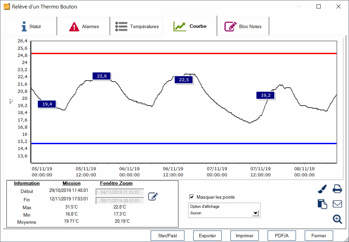The image size is (349, 242).
Task: Go to the Bloc Notes tab
Action: pos(243,26)
